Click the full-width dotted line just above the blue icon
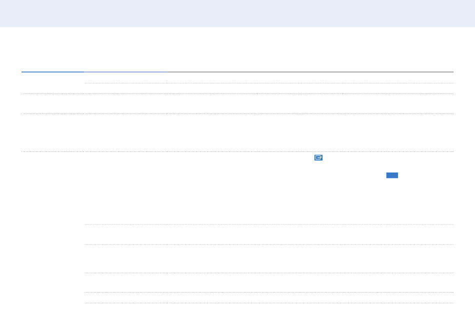The image size is (475, 336). pos(237,152)
